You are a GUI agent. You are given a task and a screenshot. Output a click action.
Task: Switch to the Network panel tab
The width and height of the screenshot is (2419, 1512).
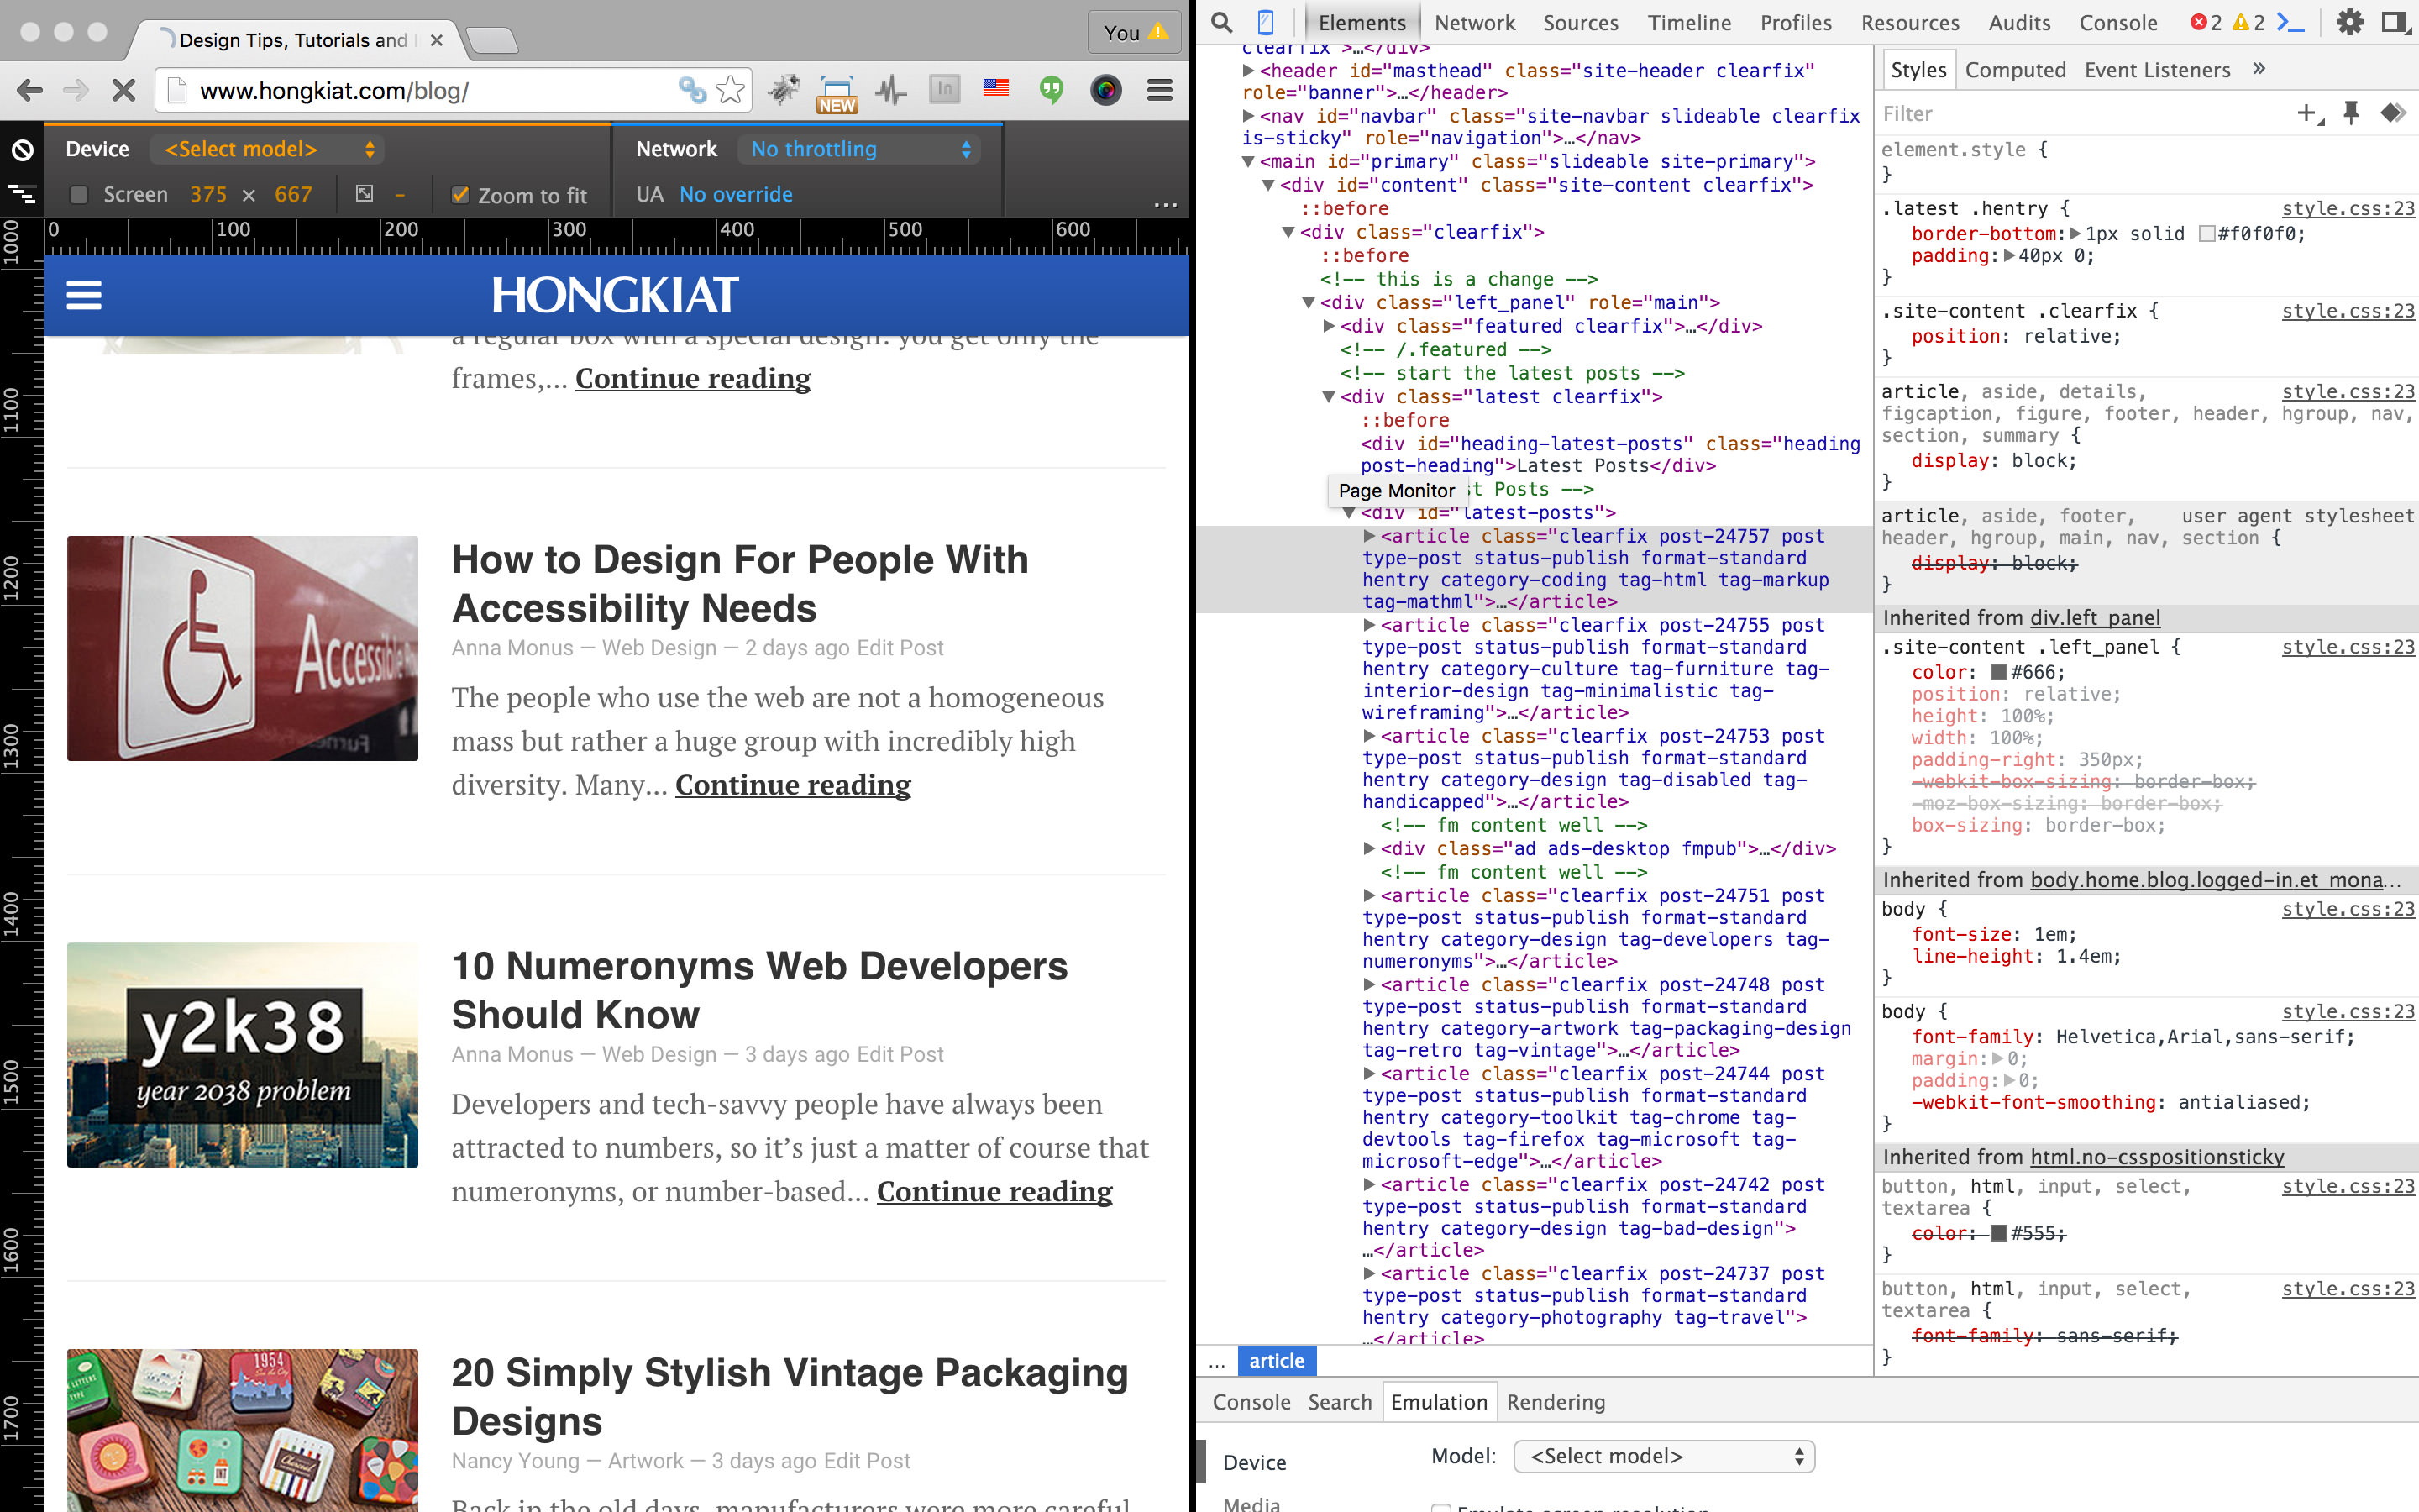(1474, 22)
